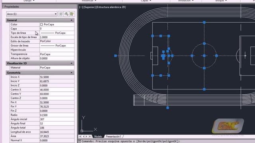Switch to the Presentación1 tab
The image size is (255, 143).
tap(114, 137)
